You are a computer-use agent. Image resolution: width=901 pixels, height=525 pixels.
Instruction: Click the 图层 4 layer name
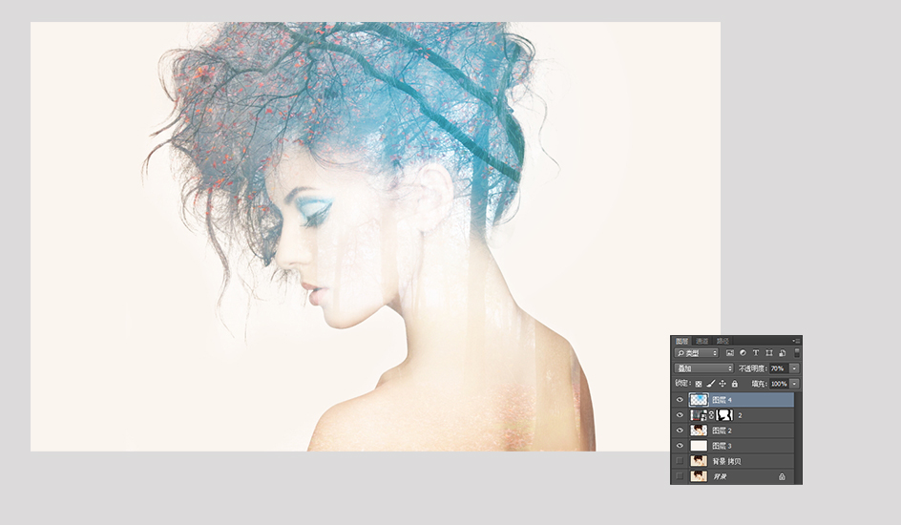722,400
